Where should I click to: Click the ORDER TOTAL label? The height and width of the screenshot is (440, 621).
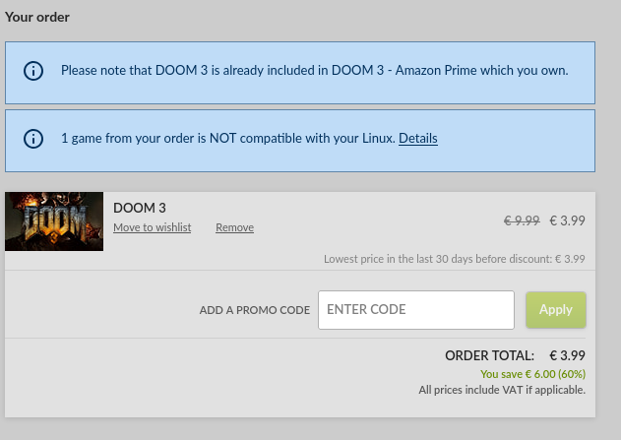489,355
